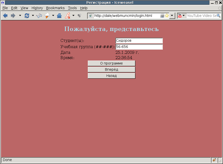Open the History menu
This screenshot has width=223, height=164.
(x=37, y=8)
